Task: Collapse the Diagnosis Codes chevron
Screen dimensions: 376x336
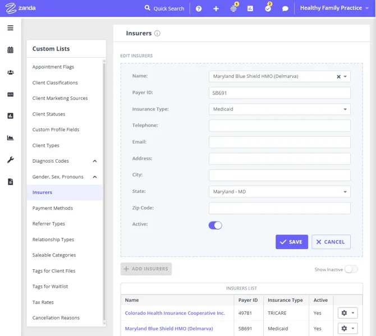Action: 95,161
